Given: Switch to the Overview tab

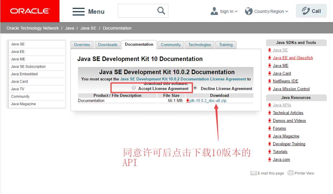Looking at the screenshot, I should [x=82, y=45].
